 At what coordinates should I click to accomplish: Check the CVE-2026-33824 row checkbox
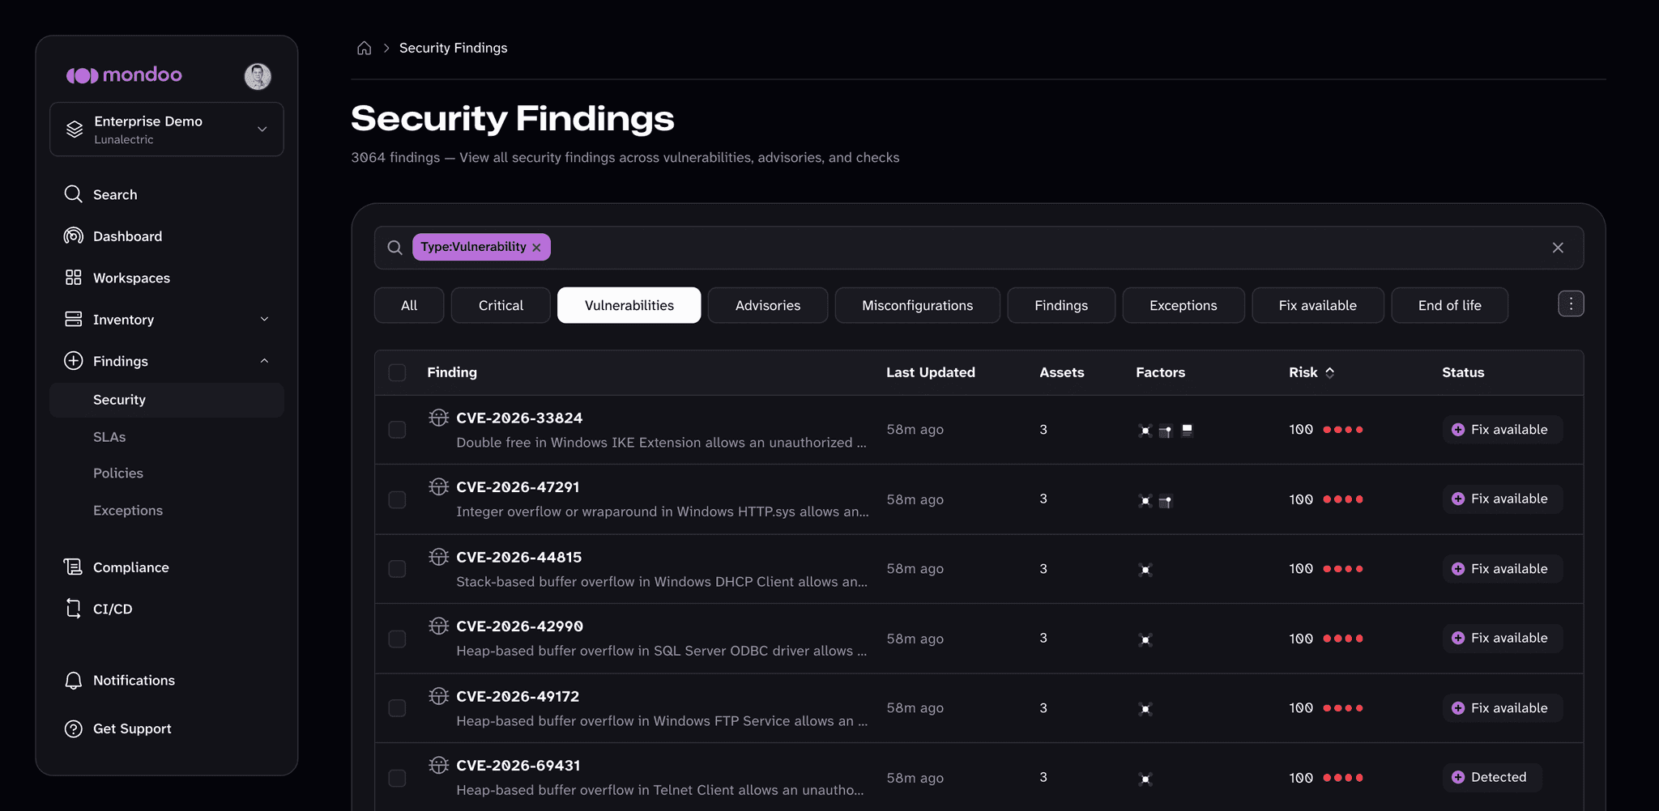coord(397,430)
